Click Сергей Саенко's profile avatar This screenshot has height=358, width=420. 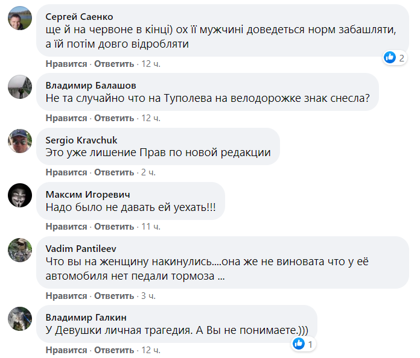click(x=19, y=19)
